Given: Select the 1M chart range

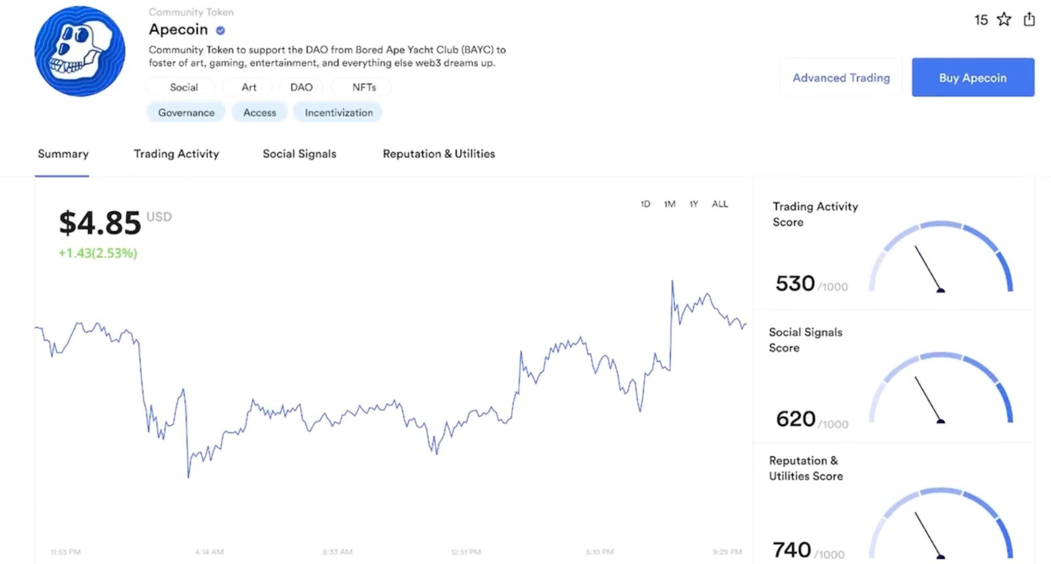Looking at the screenshot, I should [669, 204].
